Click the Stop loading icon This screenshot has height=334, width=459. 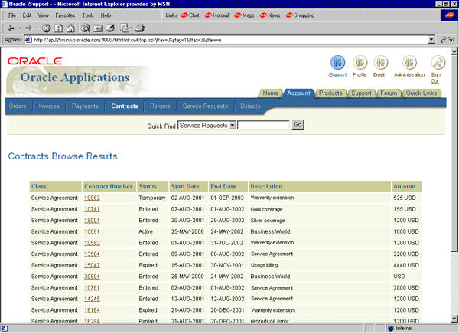(46, 28)
